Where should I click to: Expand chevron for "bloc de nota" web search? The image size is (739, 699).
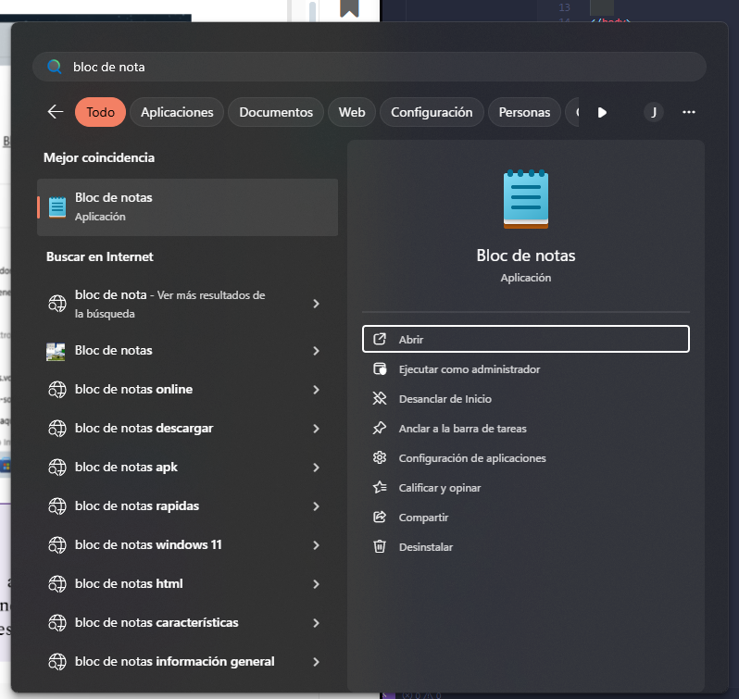pyautogui.click(x=316, y=304)
